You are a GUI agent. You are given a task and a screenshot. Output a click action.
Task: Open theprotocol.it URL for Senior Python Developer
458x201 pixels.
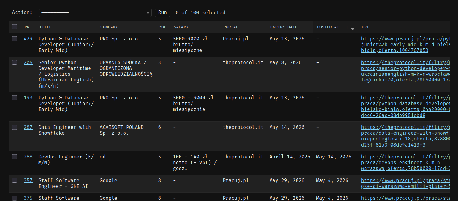(x=405, y=71)
